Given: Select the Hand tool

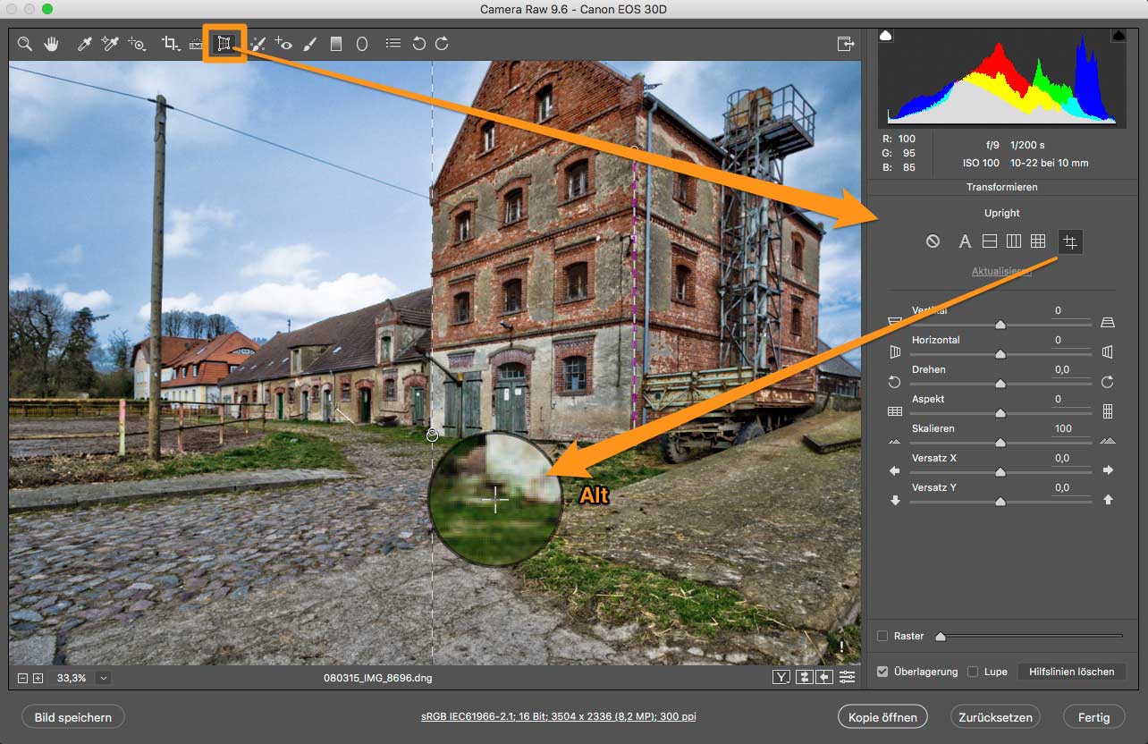Looking at the screenshot, I should [52, 43].
